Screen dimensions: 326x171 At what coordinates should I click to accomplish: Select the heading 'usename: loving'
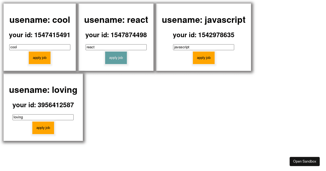tap(43, 90)
